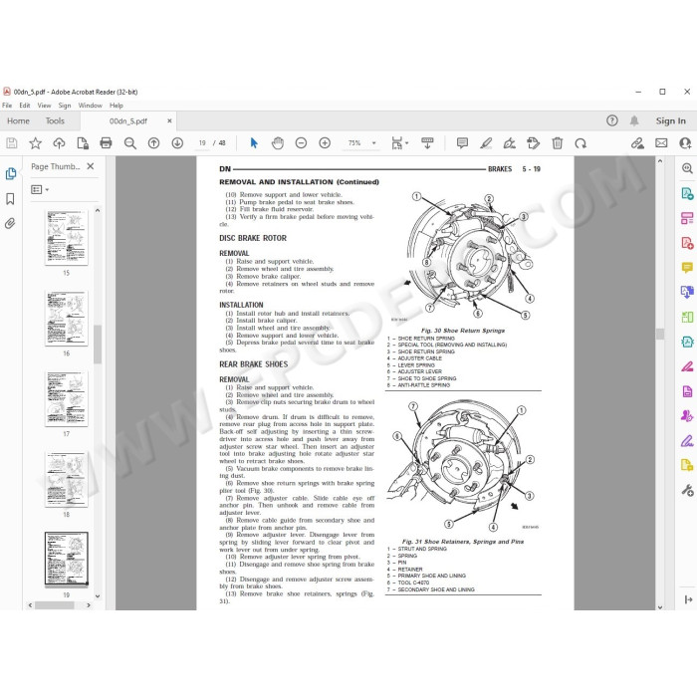Select page 19 thumbnail
The image size is (697, 697).
click(x=67, y=560)
